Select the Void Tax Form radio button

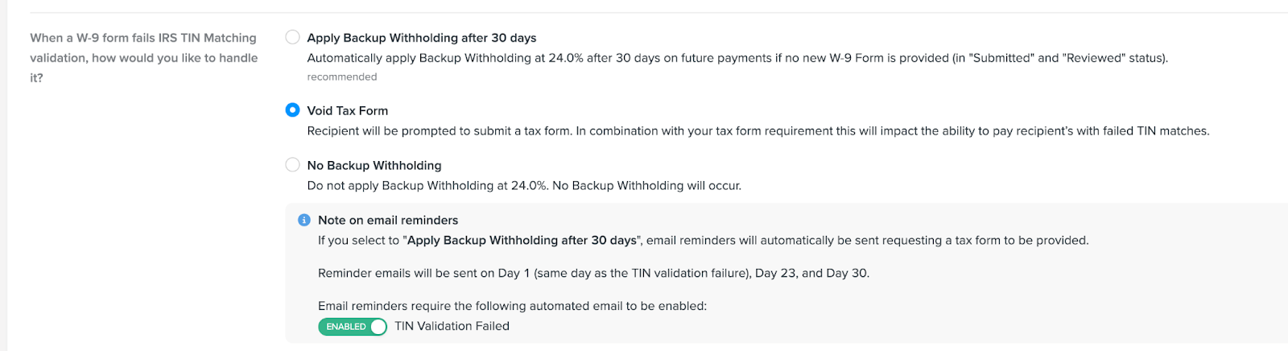click(x=293, y=110)
